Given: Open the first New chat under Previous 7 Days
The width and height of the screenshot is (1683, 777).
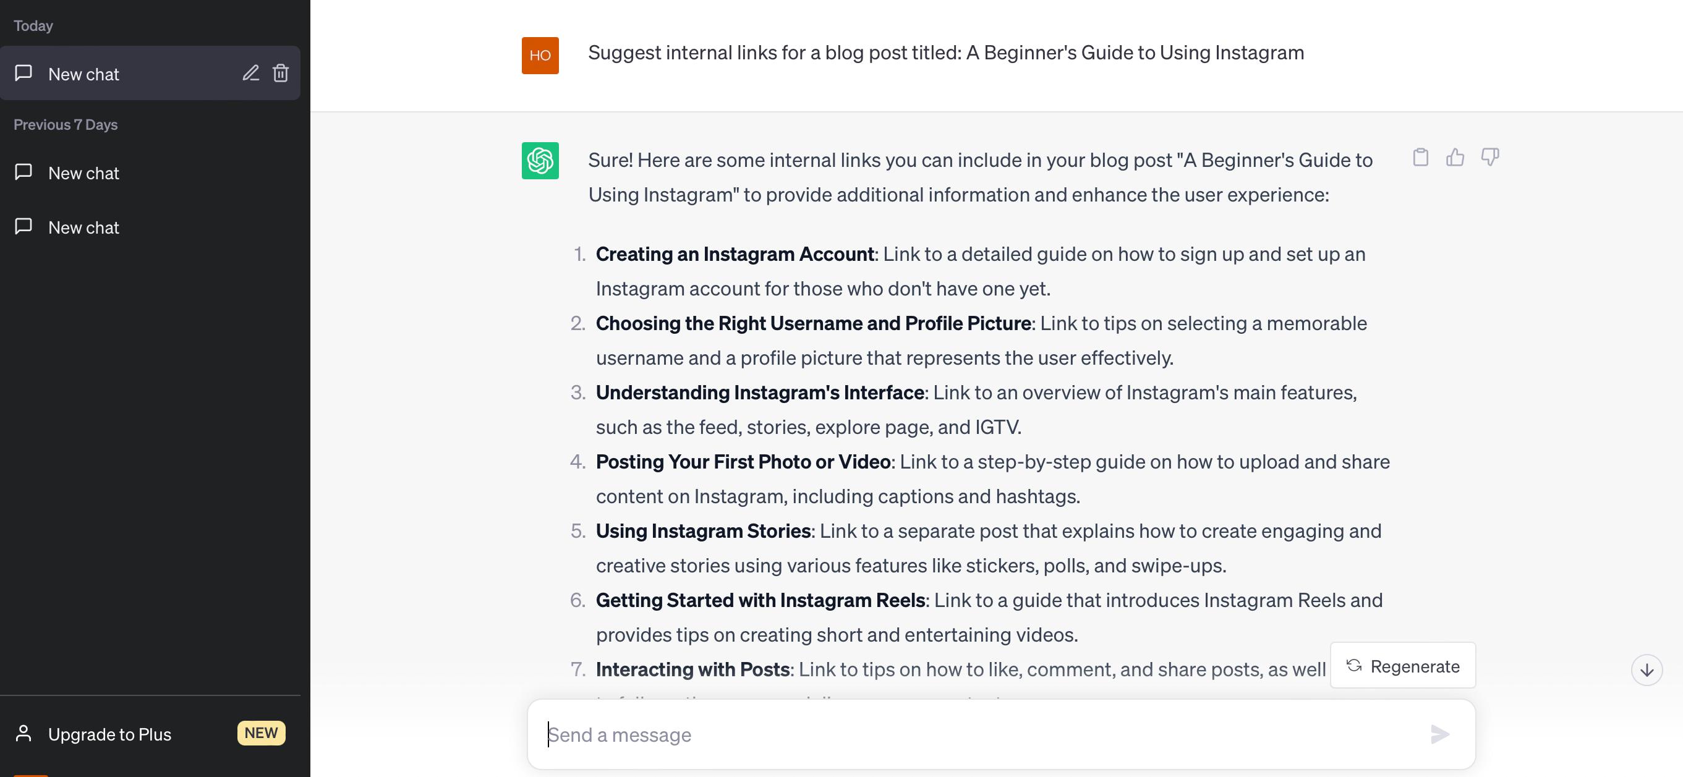Looking at the screenshot, I should pyautogui.click(x=83, y=172).
